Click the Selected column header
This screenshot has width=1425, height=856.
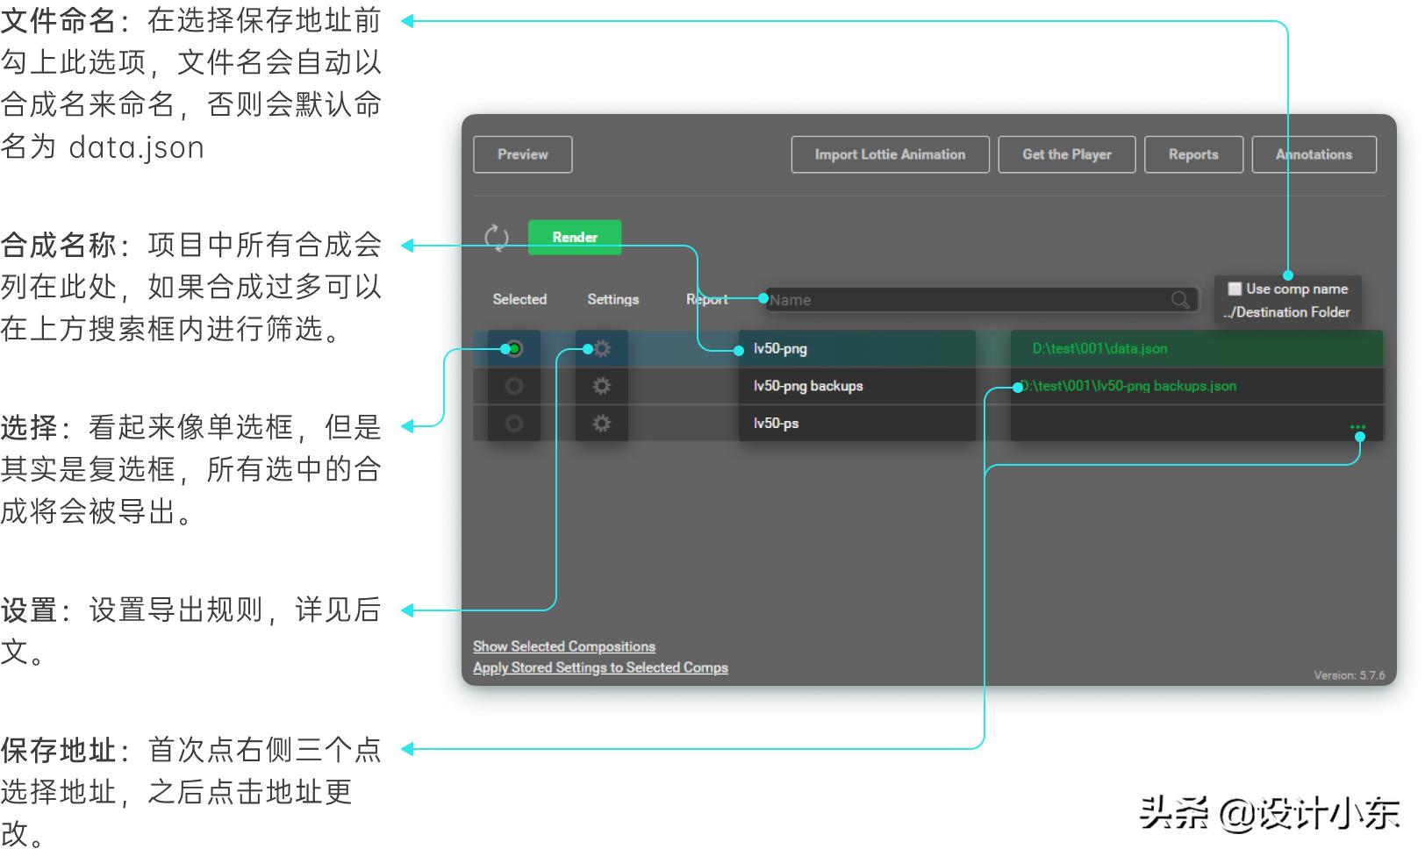coord(519,299)
